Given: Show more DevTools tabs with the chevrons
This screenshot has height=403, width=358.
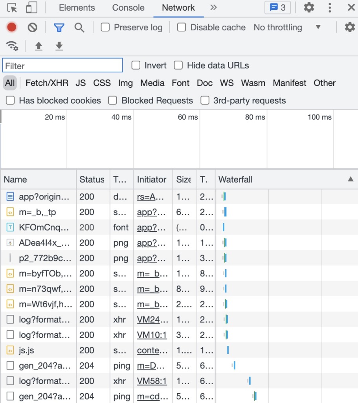Looking at the screenshot, I should pos(213,7).
